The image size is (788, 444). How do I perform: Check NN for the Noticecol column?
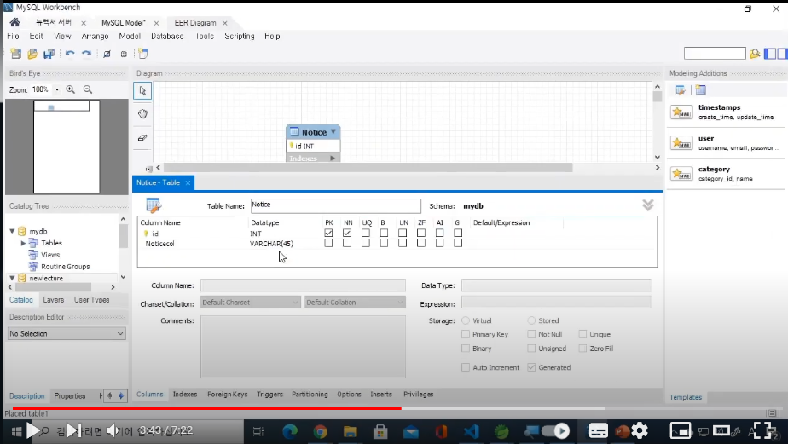coord(347,243)
